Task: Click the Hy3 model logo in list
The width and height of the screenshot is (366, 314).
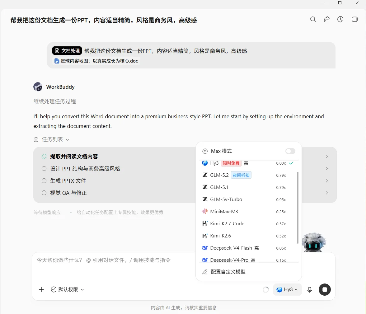Action: [205, 163]
